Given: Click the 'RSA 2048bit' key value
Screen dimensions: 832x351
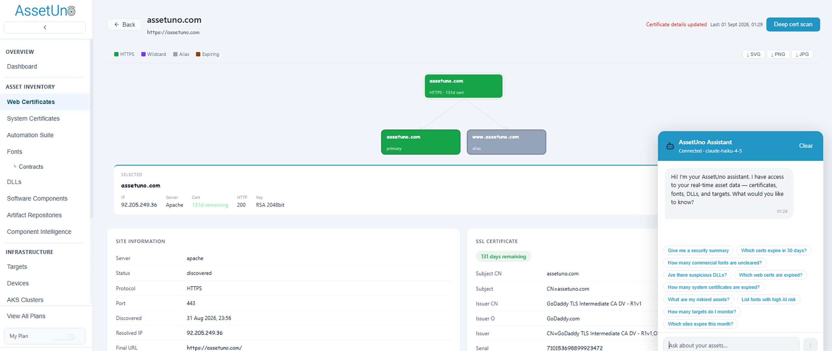Looking at the screenshot, I should 270,205.
